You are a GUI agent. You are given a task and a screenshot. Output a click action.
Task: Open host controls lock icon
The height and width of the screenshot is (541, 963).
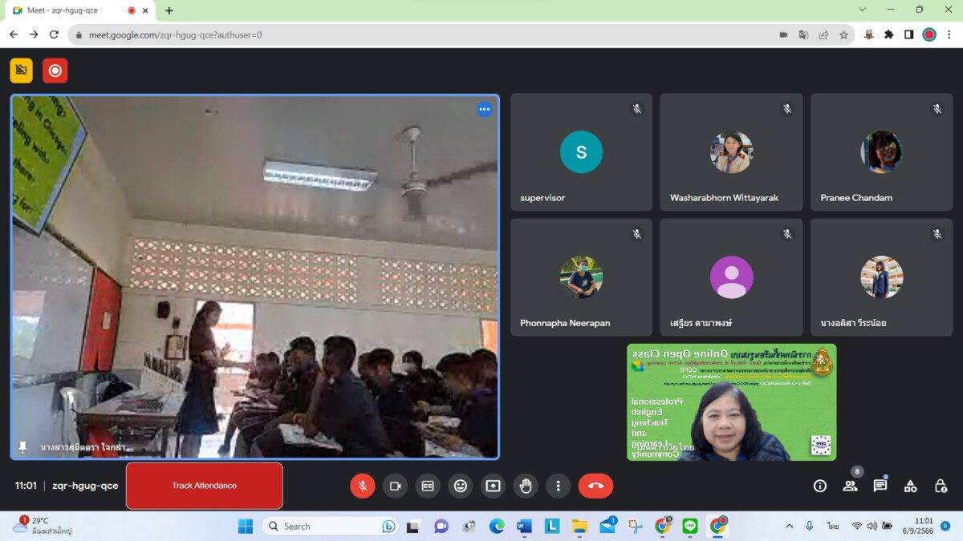[941, 486]
